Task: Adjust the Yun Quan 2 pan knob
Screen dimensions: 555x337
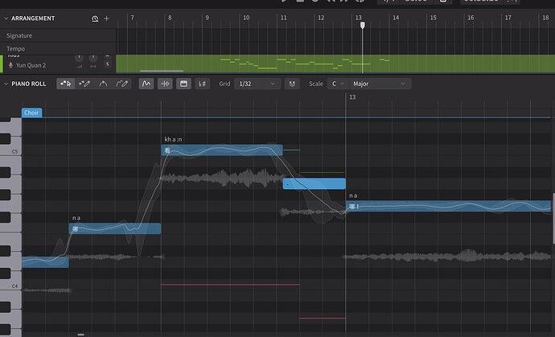Action: (x=93, y=57)
